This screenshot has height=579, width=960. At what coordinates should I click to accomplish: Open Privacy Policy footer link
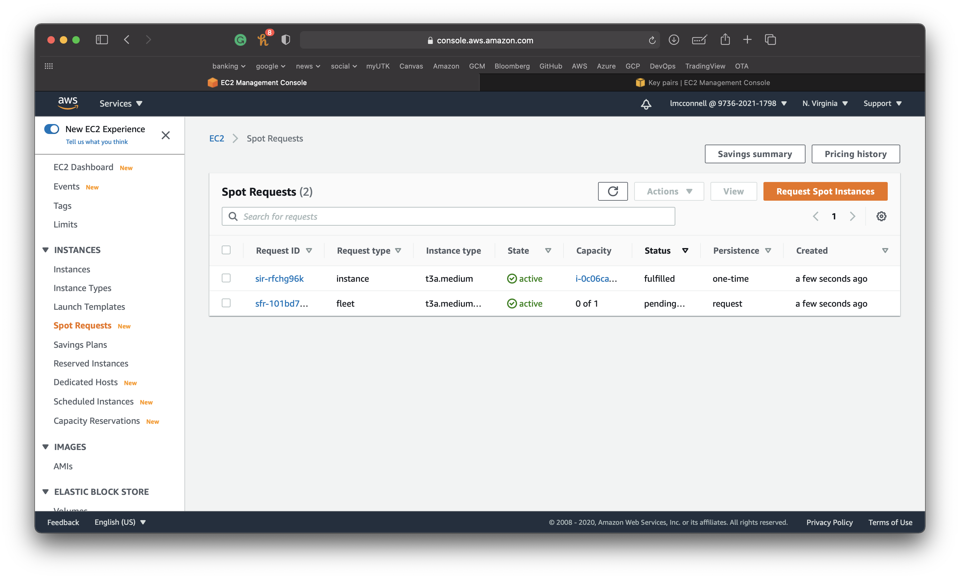[x=829, y=523]
